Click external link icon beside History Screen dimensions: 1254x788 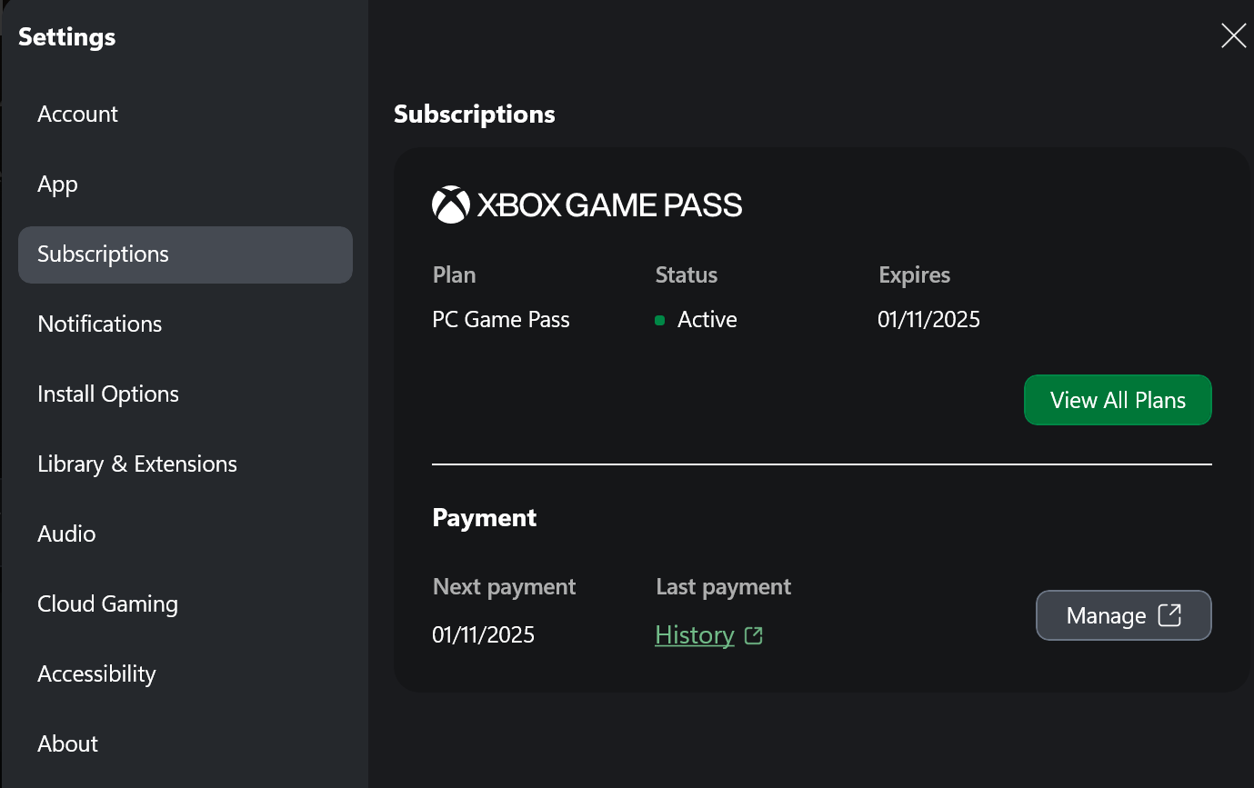(753, 635)
